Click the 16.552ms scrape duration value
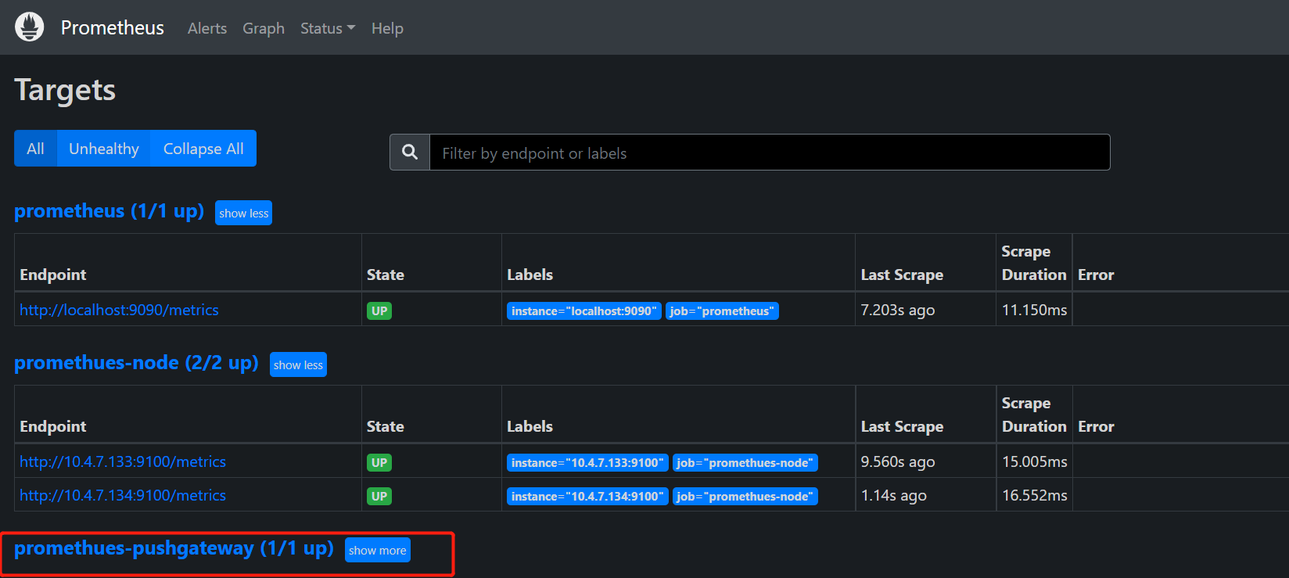1289x578 pixels. (x=1035, y=495)
